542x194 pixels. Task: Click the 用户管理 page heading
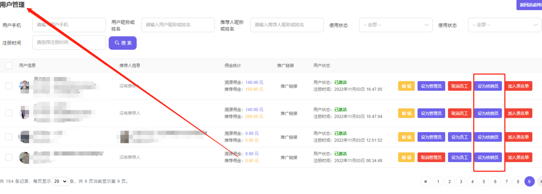12,4
